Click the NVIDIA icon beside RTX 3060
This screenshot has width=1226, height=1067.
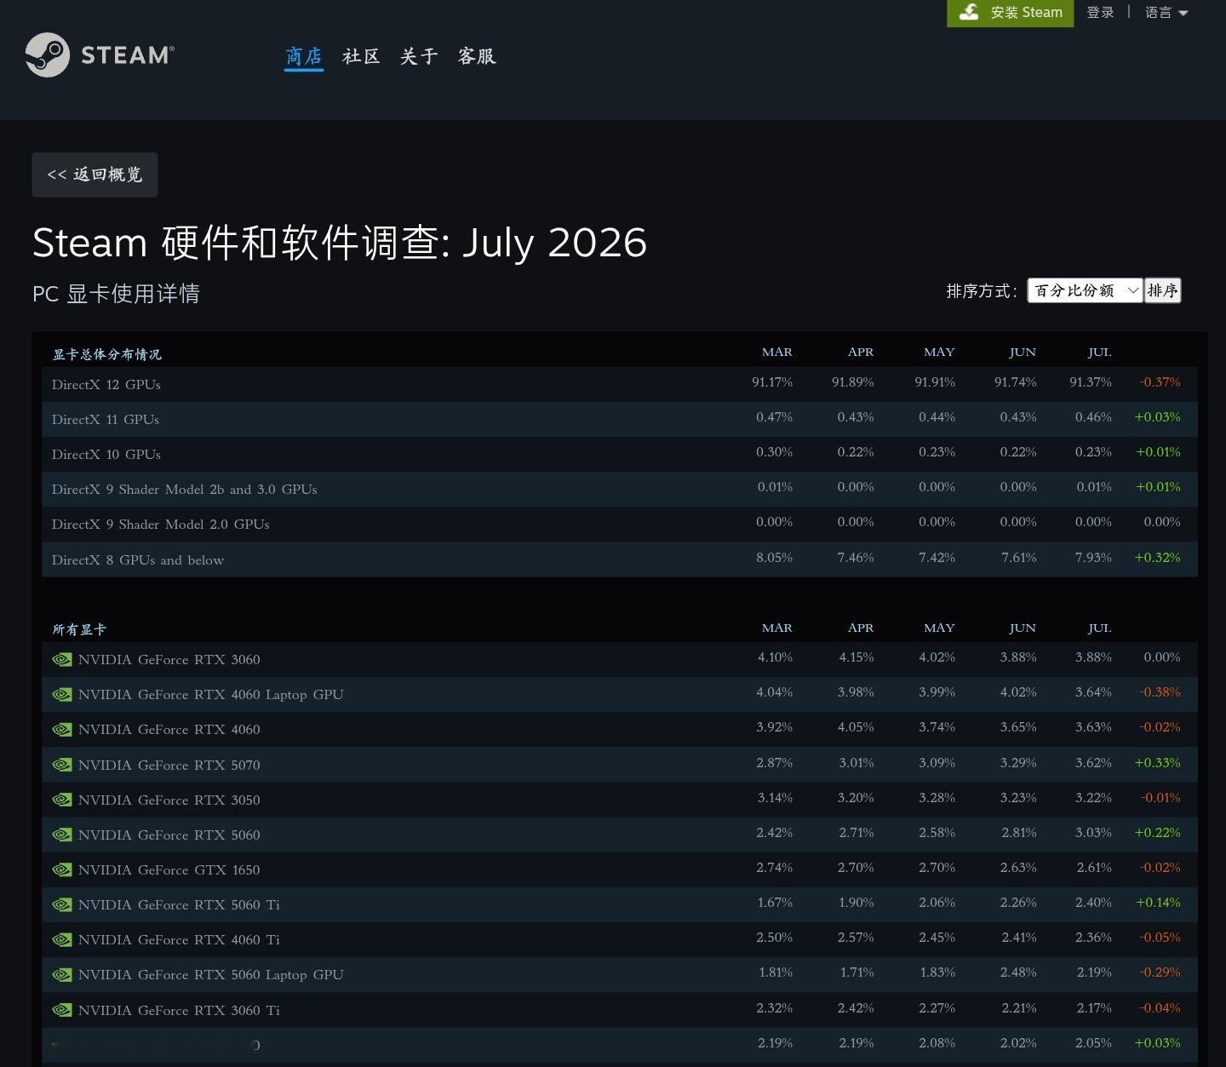(62, 659)
